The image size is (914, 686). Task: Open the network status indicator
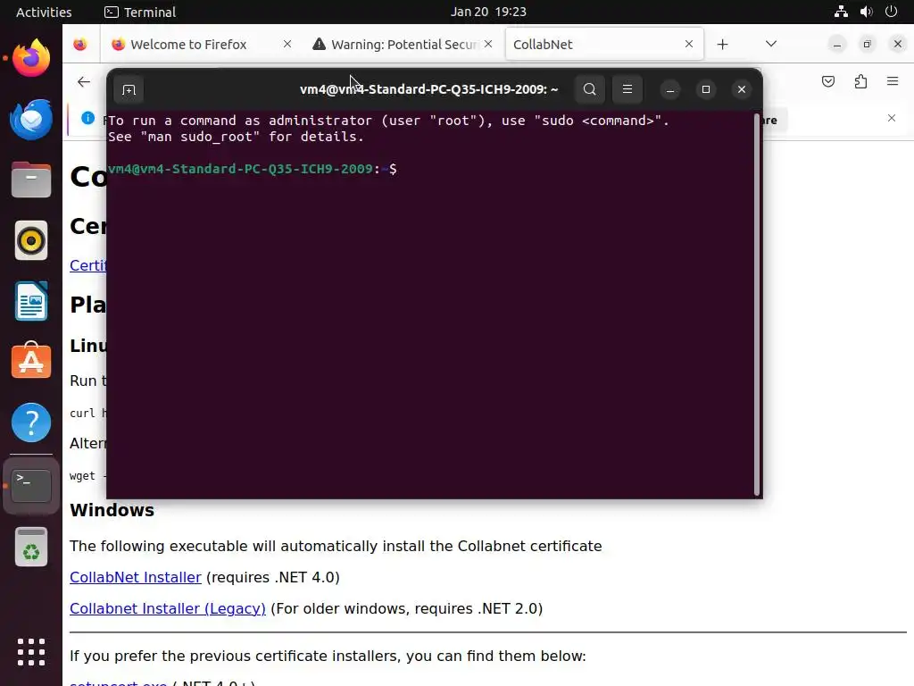(x=841, y=12)
